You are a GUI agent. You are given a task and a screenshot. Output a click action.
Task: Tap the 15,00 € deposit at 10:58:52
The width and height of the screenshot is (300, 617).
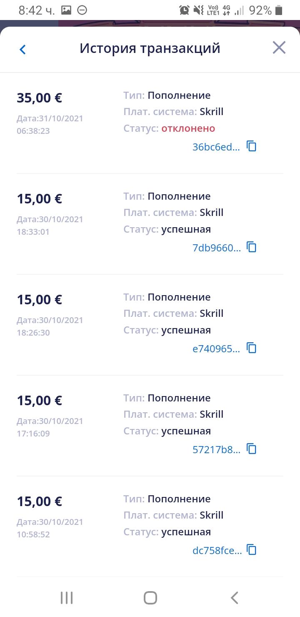pyautogui.click(x=39, y=502)
